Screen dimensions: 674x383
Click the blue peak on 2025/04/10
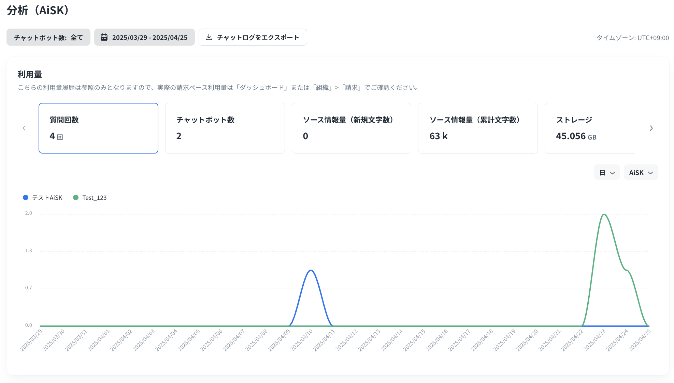311,270
